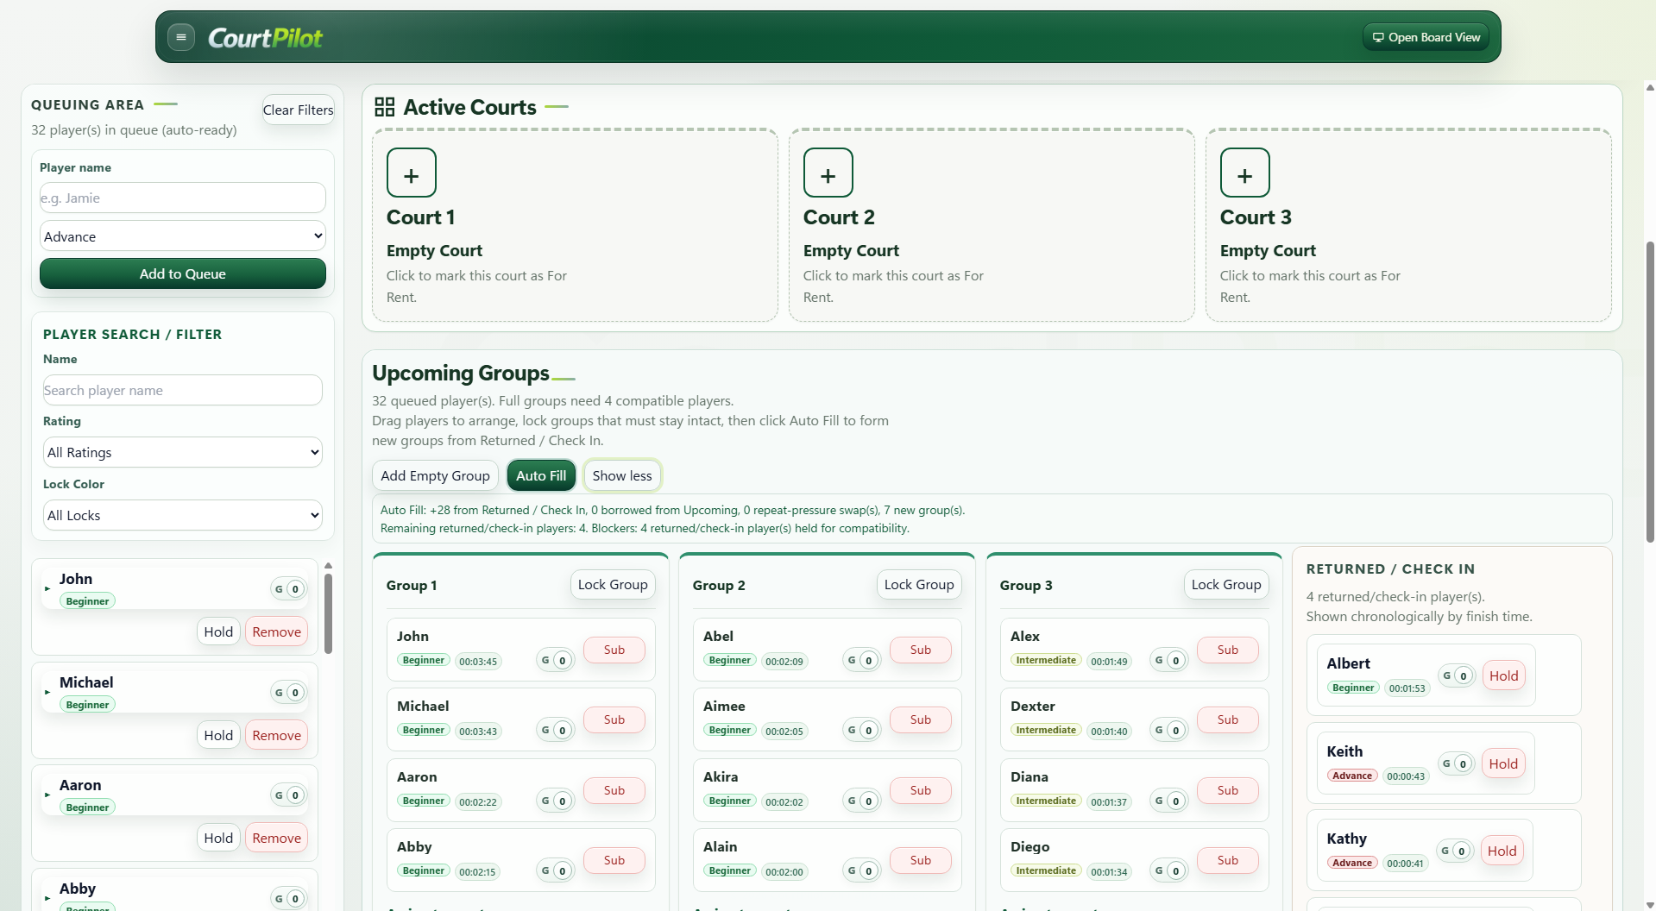Click Michael's 00:03:43 timer in Group 1
The width and height of the screenshot is (1656, 911).
[478, 732]
